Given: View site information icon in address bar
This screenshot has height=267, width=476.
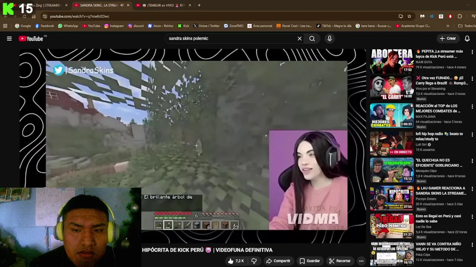Looking at the screenshot, I should click(x=45, y=16).
